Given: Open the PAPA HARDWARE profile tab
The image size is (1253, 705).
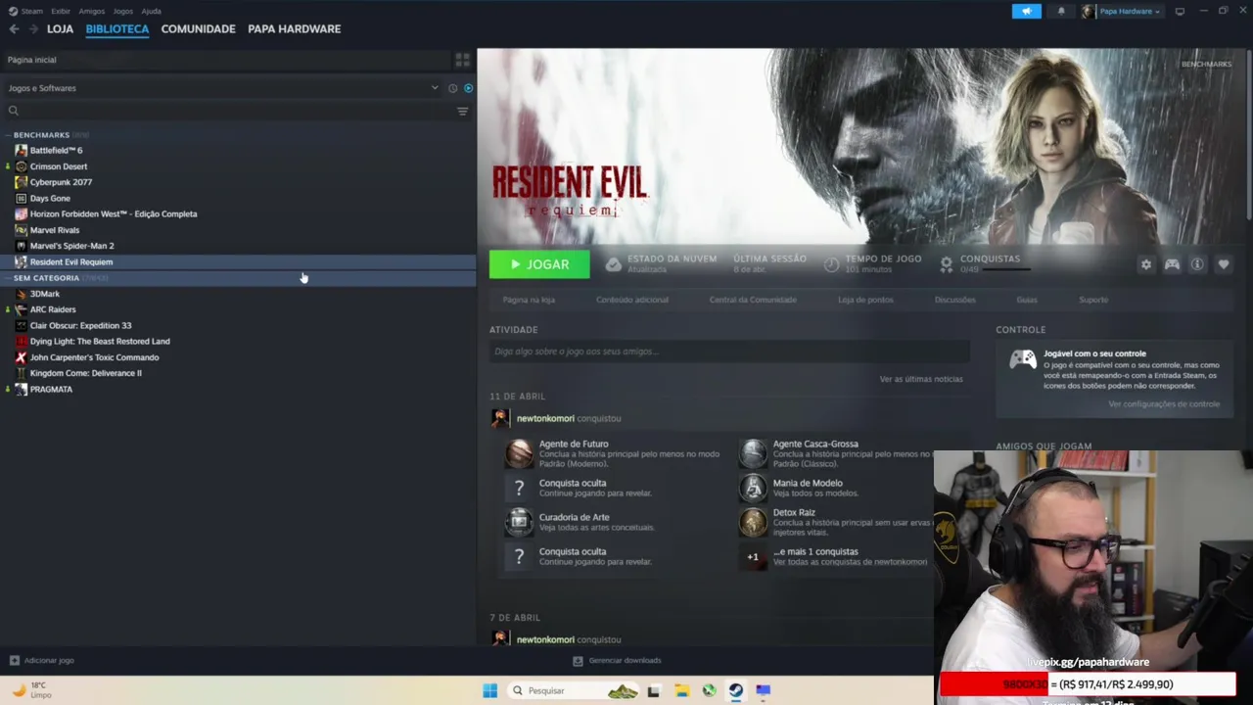Looking at the screenshot, I should coord(295,29).
